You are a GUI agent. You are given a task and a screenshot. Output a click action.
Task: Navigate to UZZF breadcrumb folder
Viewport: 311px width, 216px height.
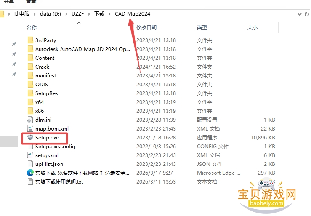tap(77, 14)
